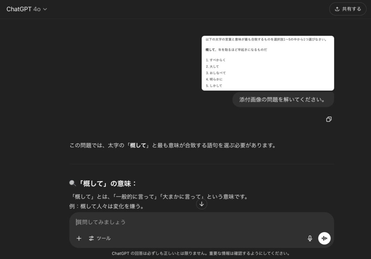371x259 pixels.
Task: Launch voice mode with waveform button
Action: click(x=324, y=238)
